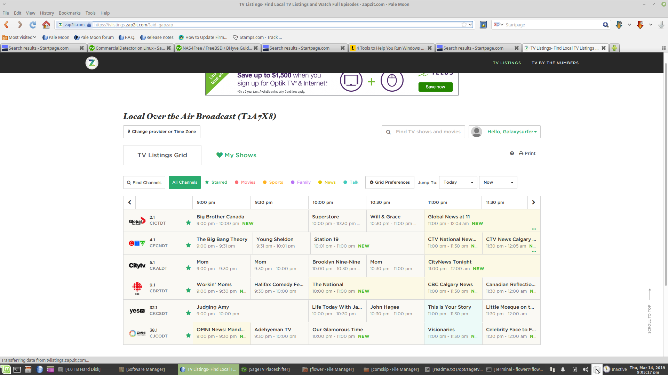
Task: Click Change provider or Time Zone
Action: pos(162,132)
